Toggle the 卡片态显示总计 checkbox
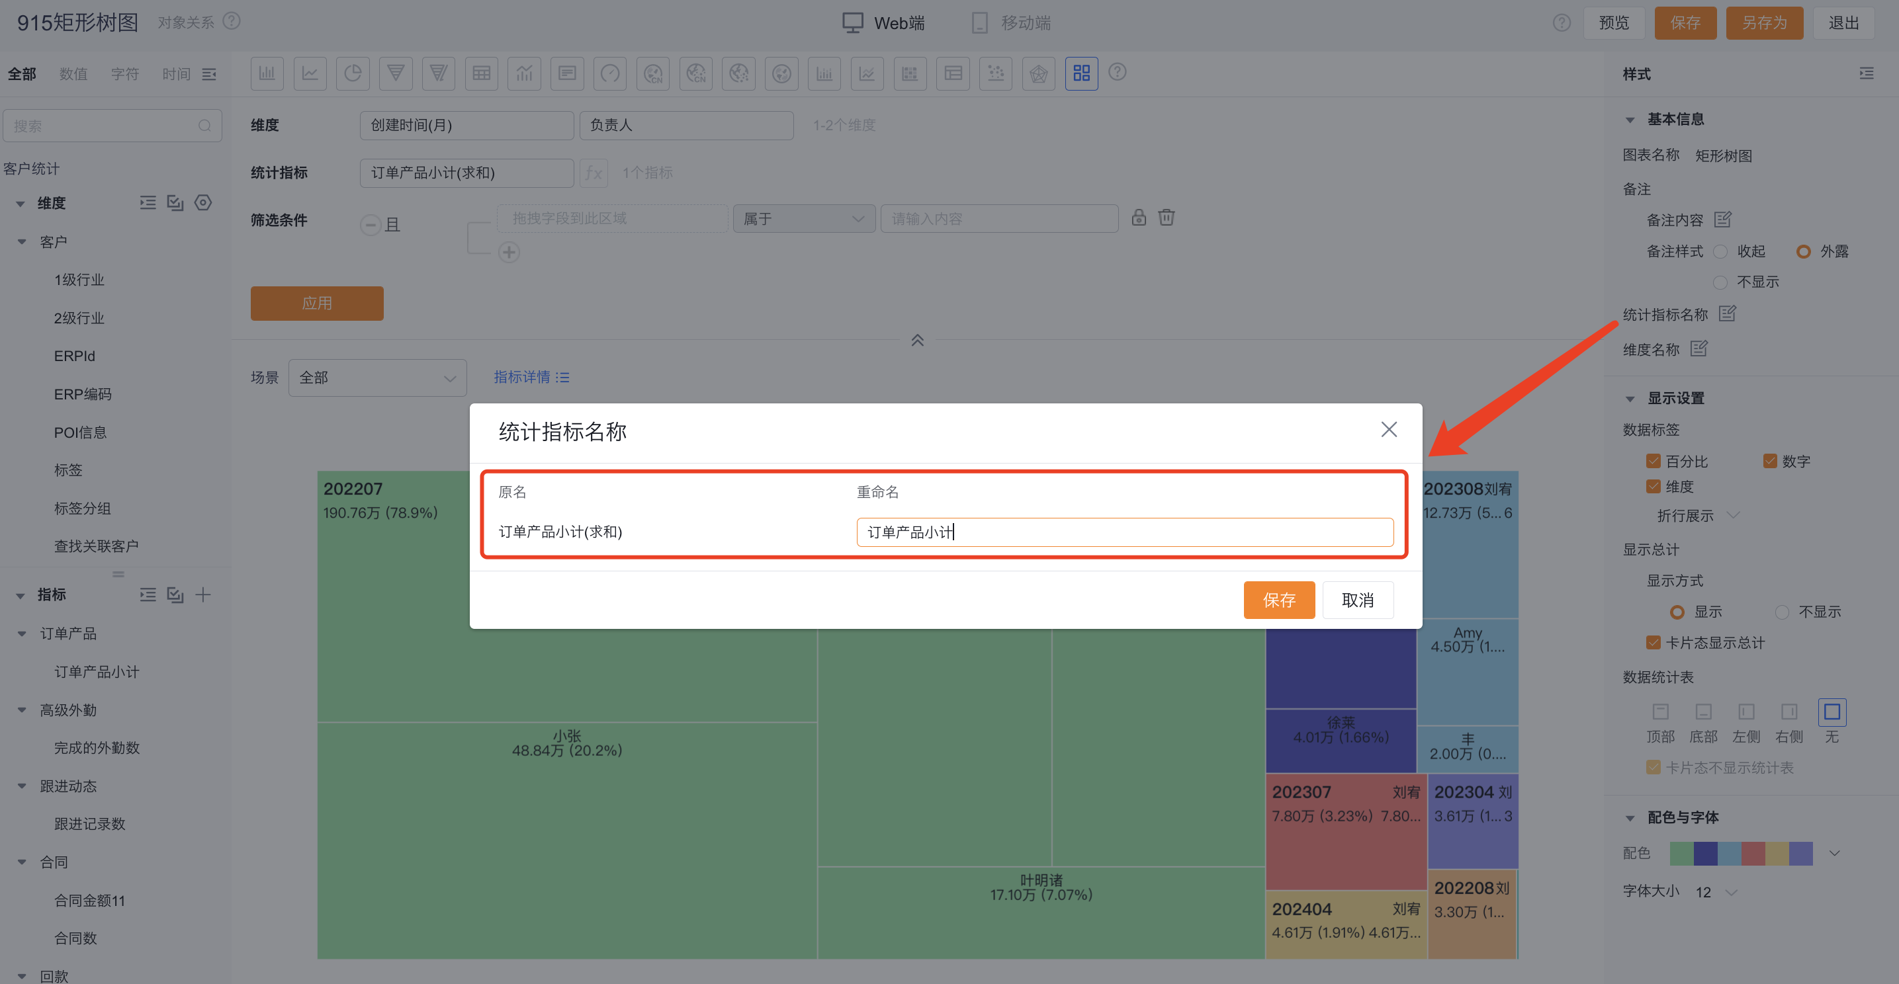 pos(1654,643)
